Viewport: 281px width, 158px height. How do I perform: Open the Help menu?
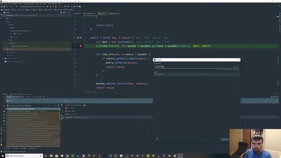click(60, 4)
